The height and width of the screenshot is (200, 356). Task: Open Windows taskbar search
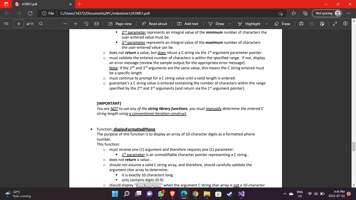coord(126,194)
